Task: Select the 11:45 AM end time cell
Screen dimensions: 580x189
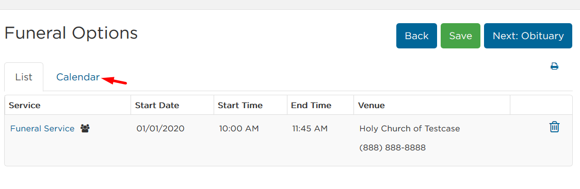Action: coord(310,128)
